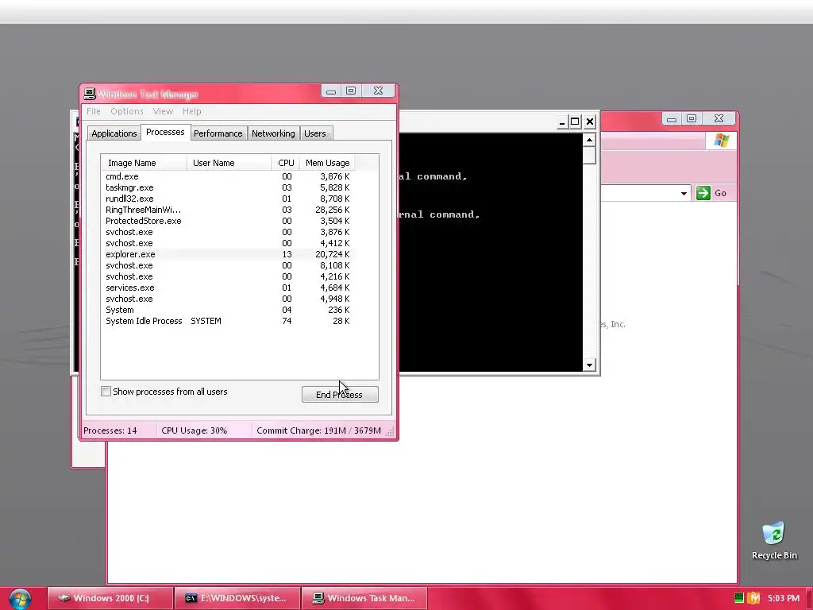Select services.exe process row
Screen dimensions: 813x610
228,288
